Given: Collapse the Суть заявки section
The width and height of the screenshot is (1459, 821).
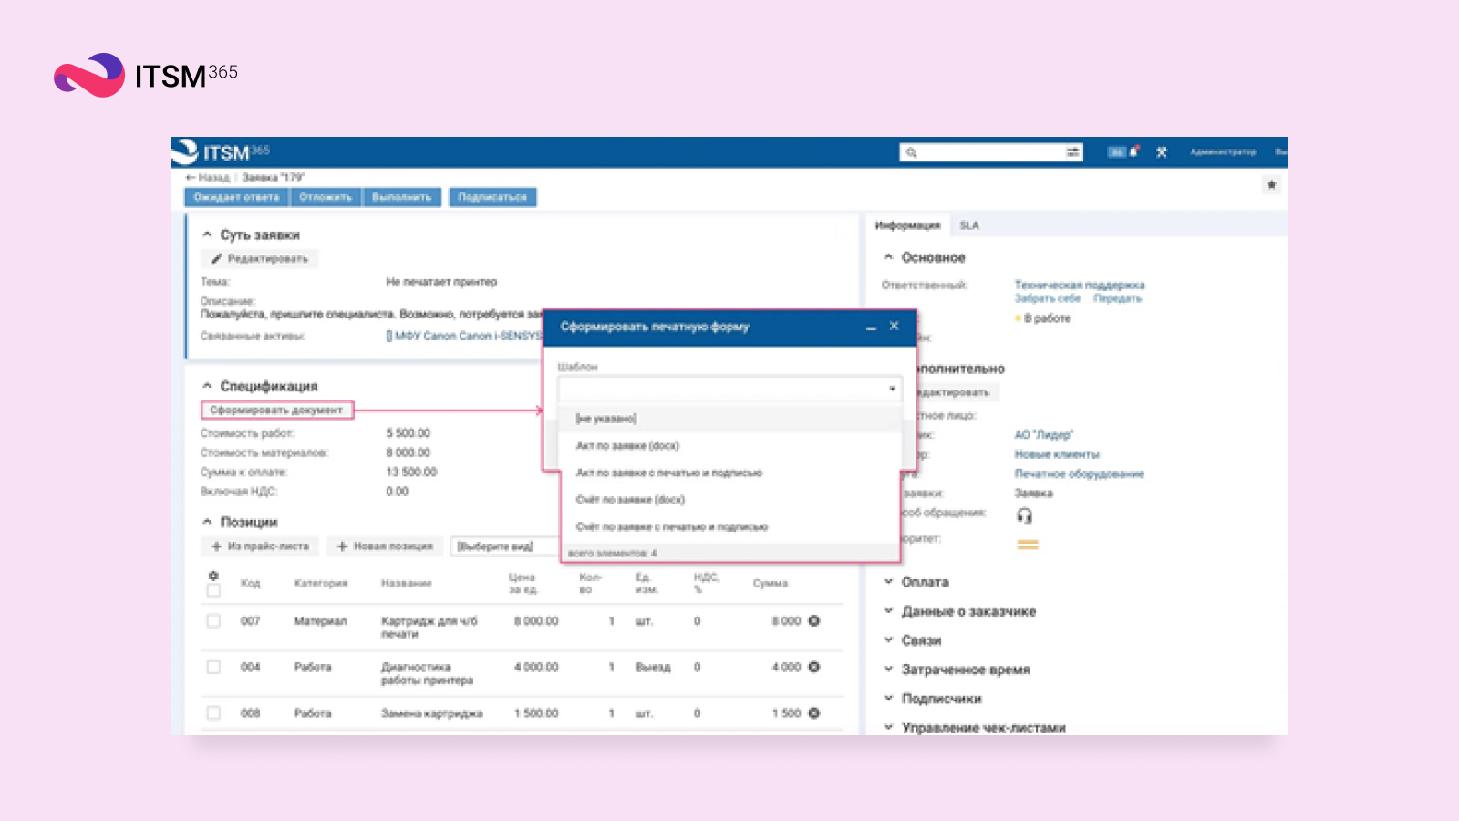Looking at the screenshot, I should coord(207,234).
